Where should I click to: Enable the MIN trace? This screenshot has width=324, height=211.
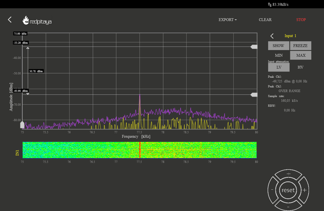(x=279, y=55)
